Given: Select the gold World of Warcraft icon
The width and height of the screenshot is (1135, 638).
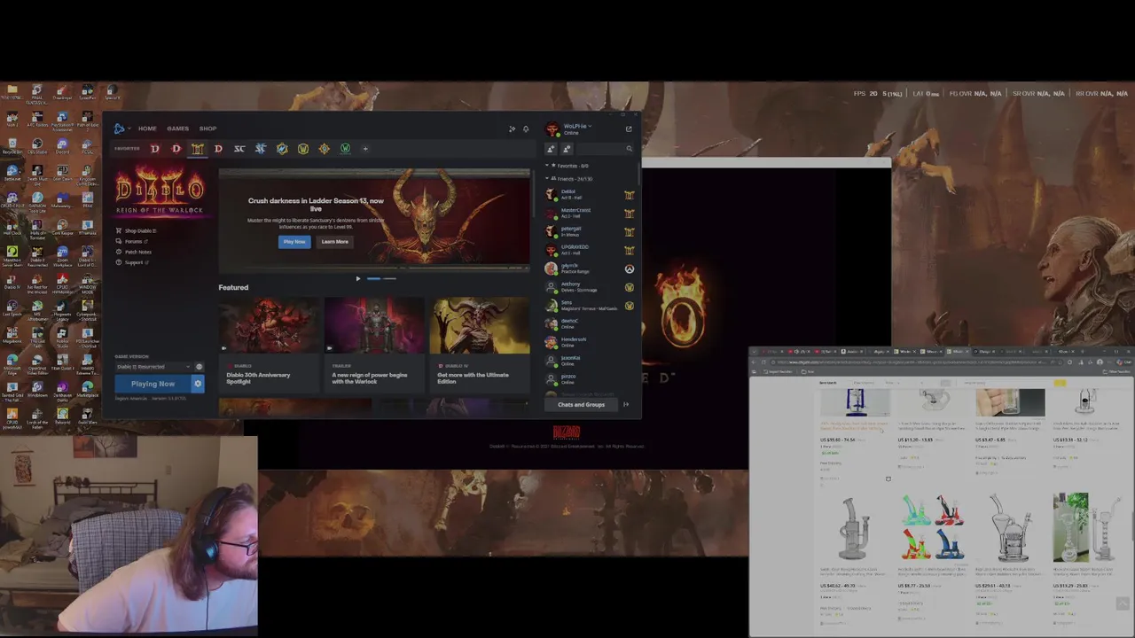Looking at the screenshot, I should pos(303,149).
